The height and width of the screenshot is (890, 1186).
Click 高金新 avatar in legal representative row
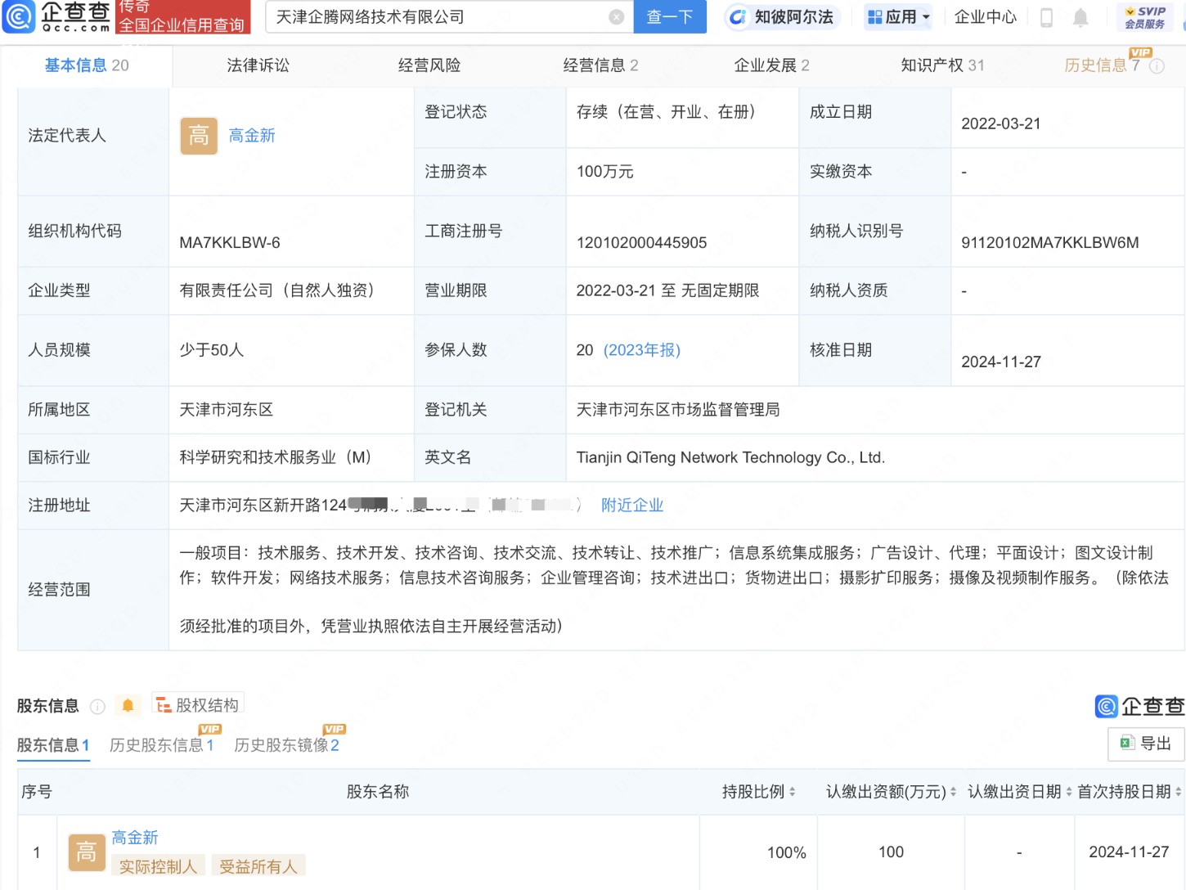pyautogui.click(x=199, y=136)
